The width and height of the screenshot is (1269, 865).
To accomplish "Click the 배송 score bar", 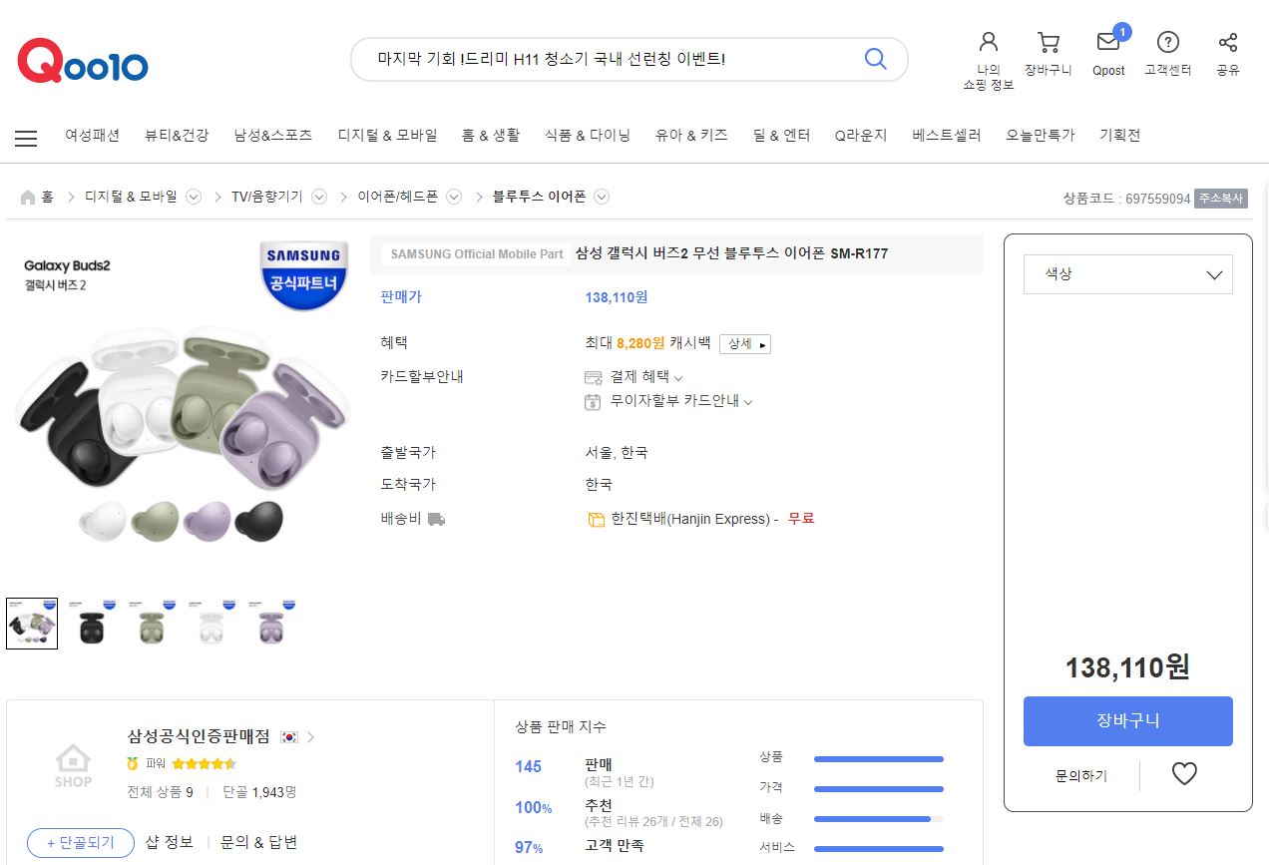I will coord(879,819).
